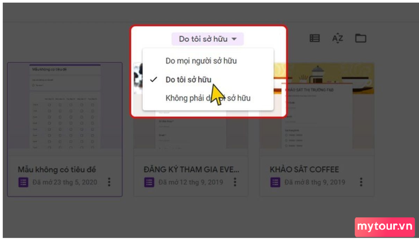Open the A-Z sort options icon
Screen dimensions: 419x242
pyautogui.click(x=338, y=38)
